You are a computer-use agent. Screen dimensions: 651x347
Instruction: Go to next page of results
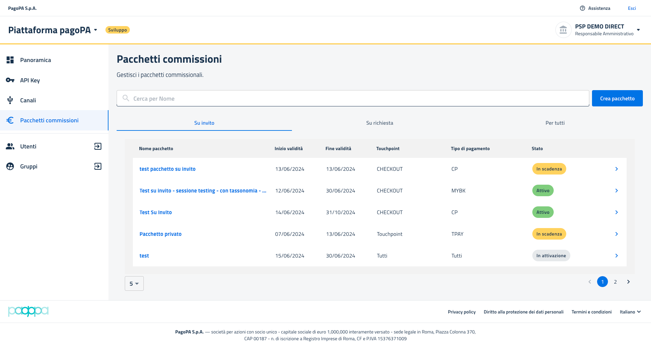pos(628,282)
